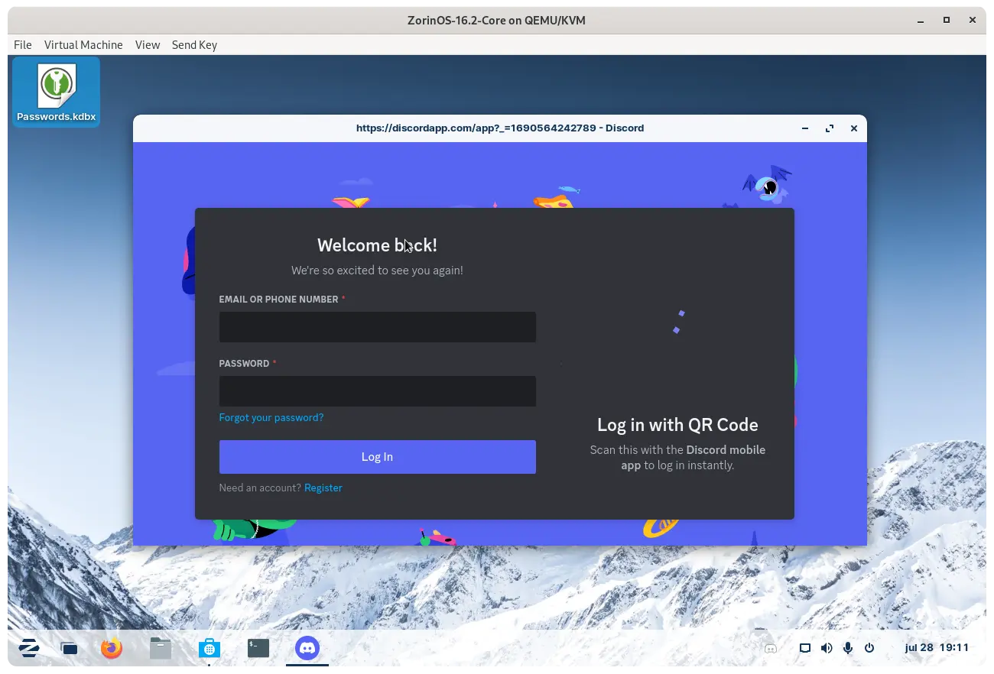The height and width of the screenshot is (674, 994).
Task: Open the View menu
Action: 148,45
